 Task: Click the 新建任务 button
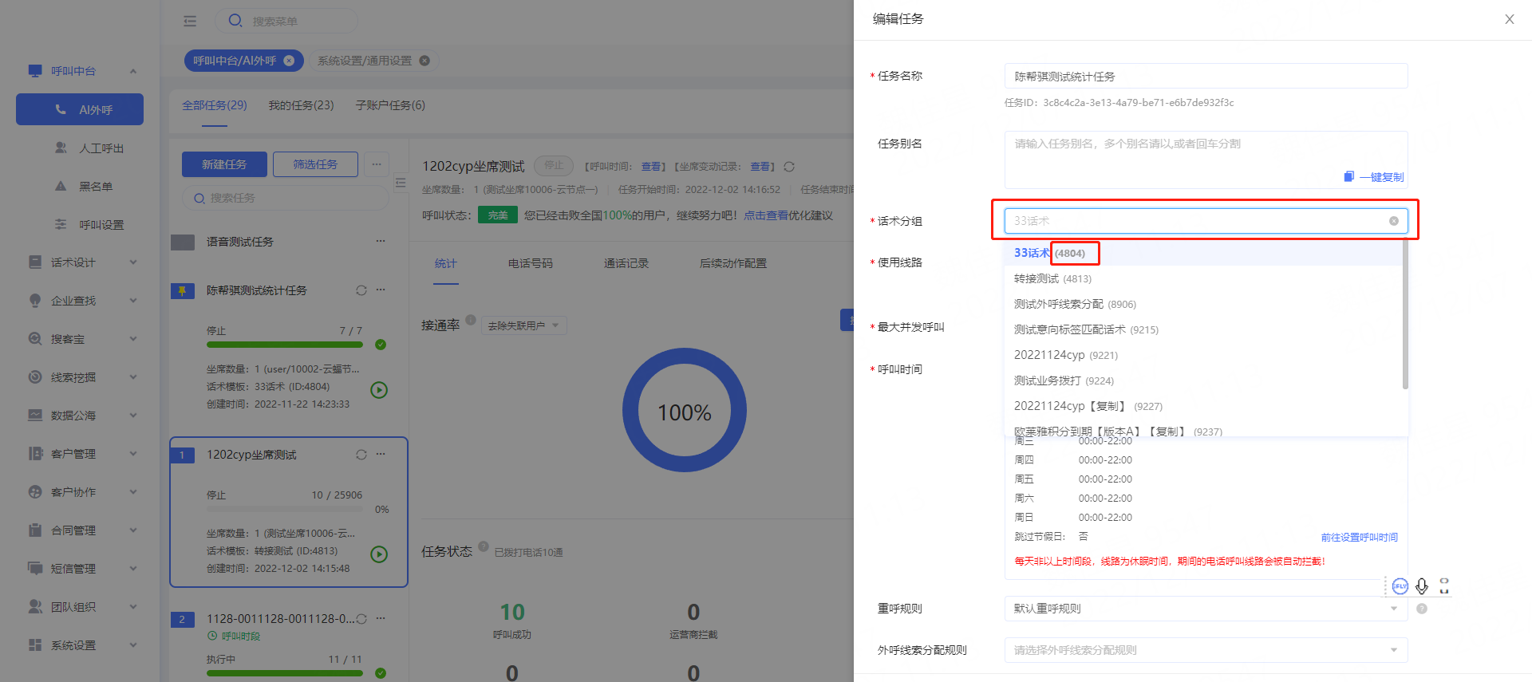[224, 164]
